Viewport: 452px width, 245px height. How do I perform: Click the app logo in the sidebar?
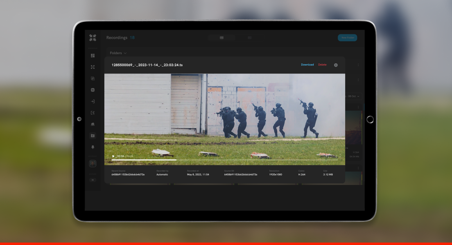(93, 38)
